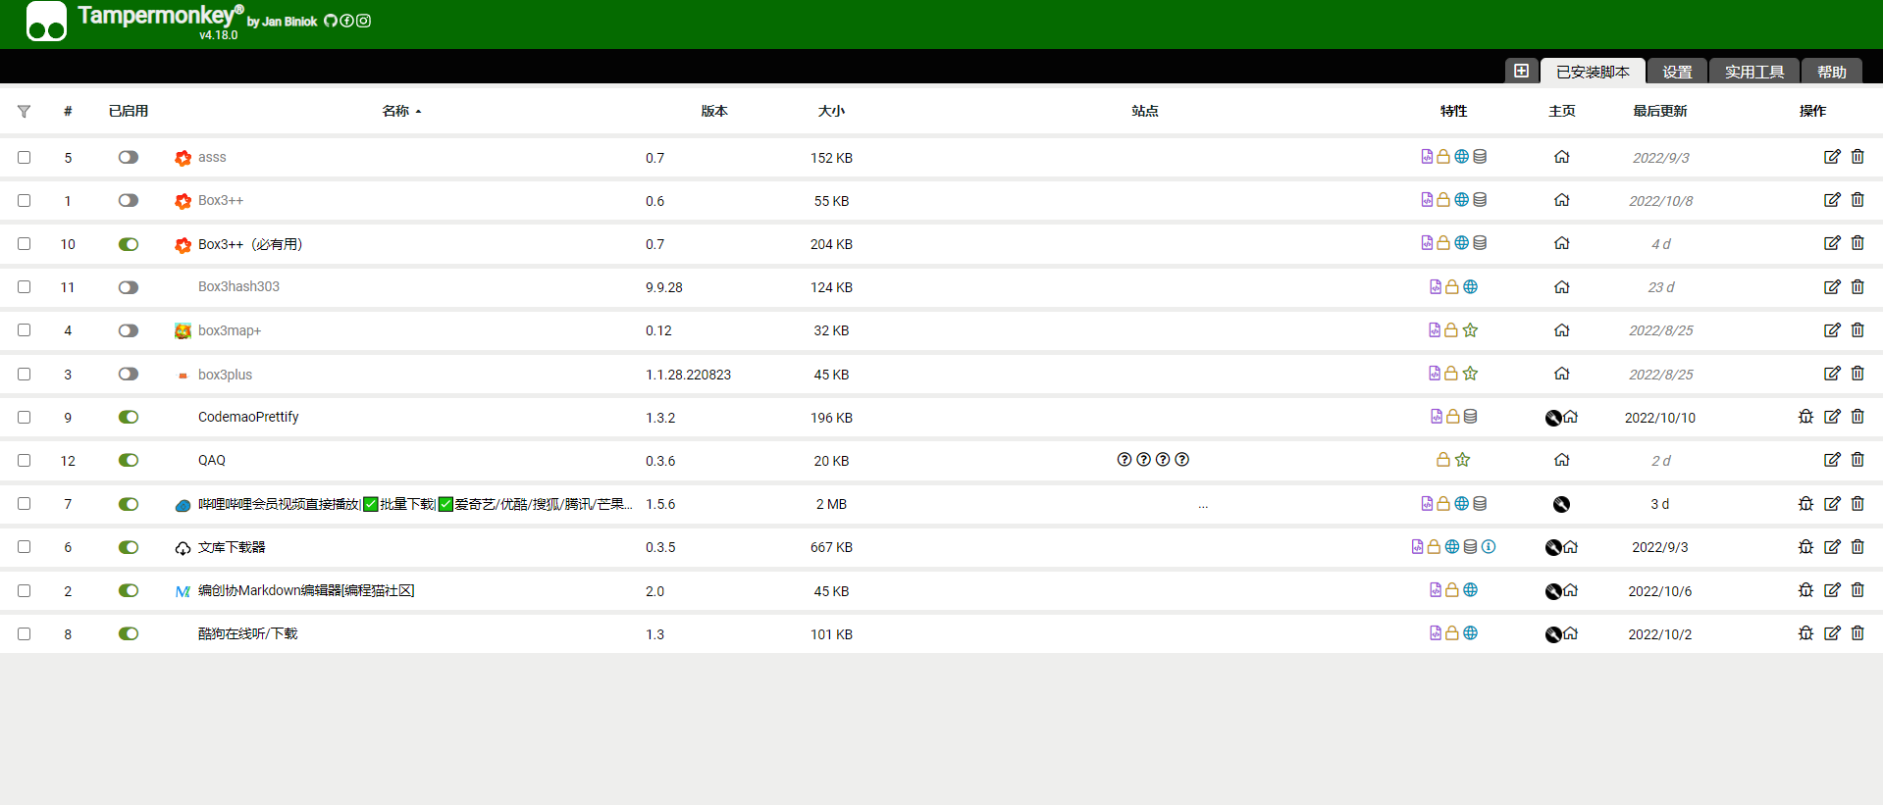Click the 3 d update date for 哔哩哔哩
Screen dimensions: 1883x805
click(1660, 504)
